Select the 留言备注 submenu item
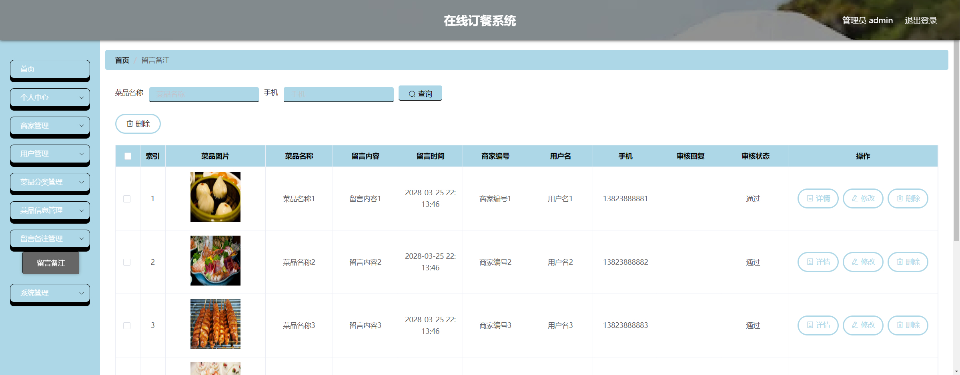Viewport: 960px width, 375px height. click(51, 263)
